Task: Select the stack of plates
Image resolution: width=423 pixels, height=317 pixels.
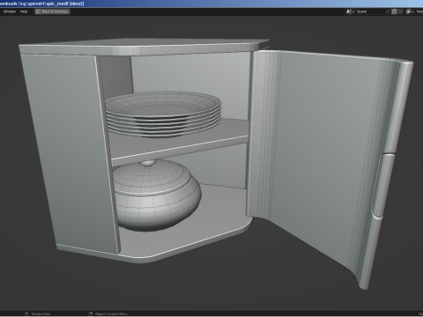Action: 163,114
